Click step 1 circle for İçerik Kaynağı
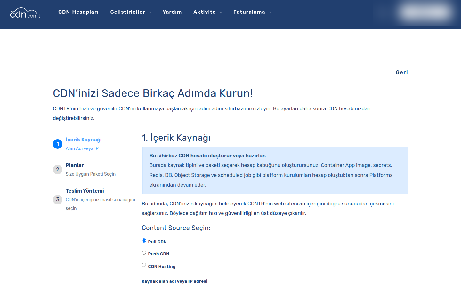 click(58, 144)
